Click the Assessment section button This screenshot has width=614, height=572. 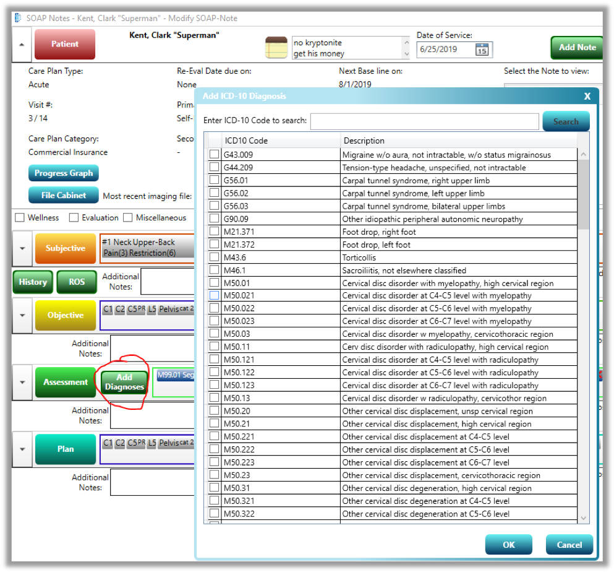click(66, 382)
